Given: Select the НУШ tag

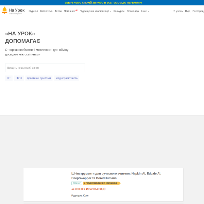Looking at the screenshot, I should [x=19, y=78].
